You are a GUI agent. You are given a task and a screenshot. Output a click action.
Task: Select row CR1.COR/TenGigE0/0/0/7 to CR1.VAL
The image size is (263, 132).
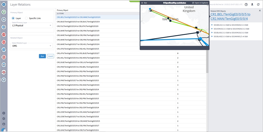point(131,117)
